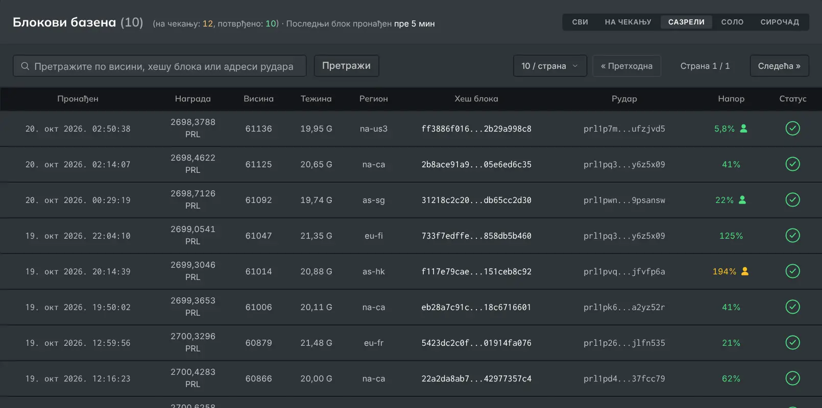This screenshot has height=408, width=822.
Task: Open the 10 / страна page size dropdown
Action: coord(550,66)
